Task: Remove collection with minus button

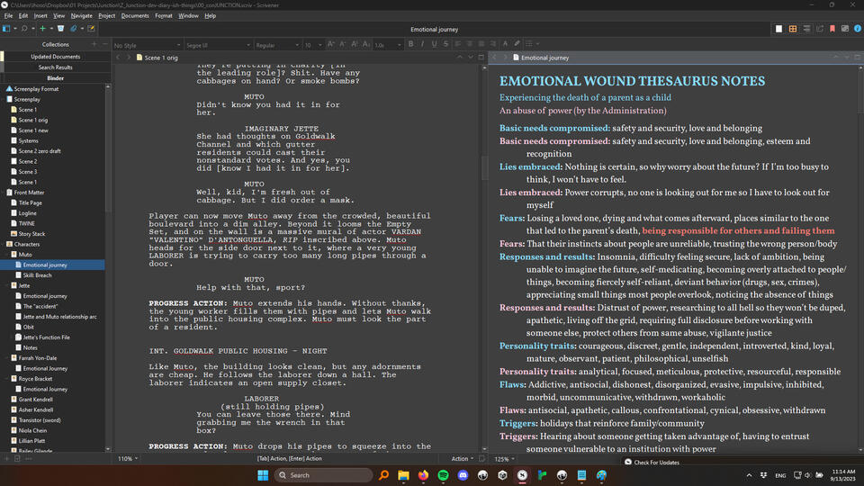Action: pos(104,44)
